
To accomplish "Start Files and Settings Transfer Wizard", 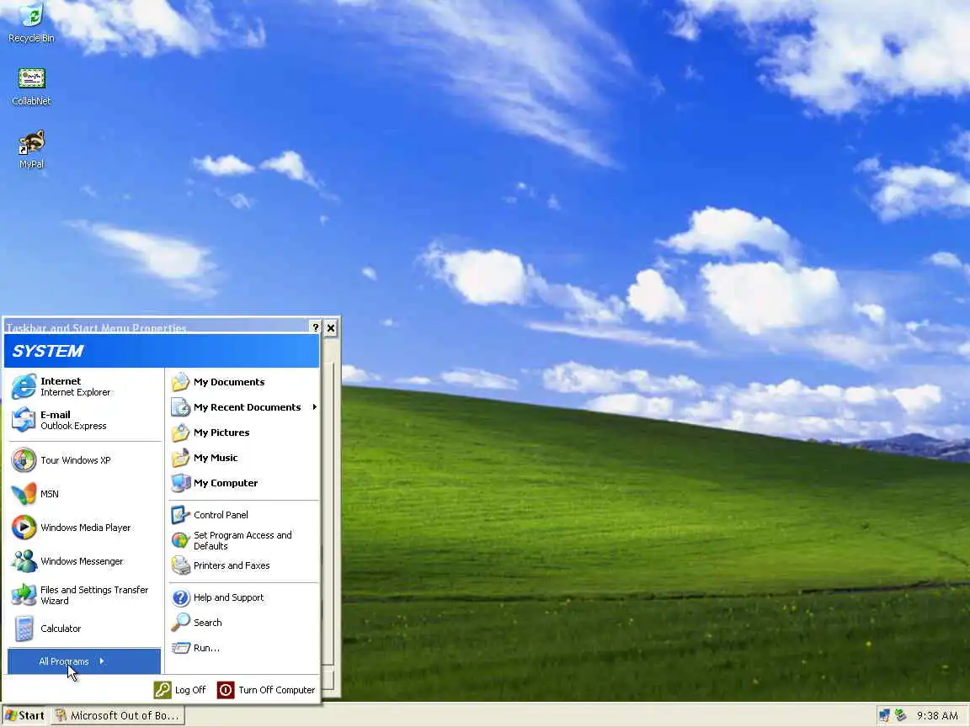I will 84,595.
